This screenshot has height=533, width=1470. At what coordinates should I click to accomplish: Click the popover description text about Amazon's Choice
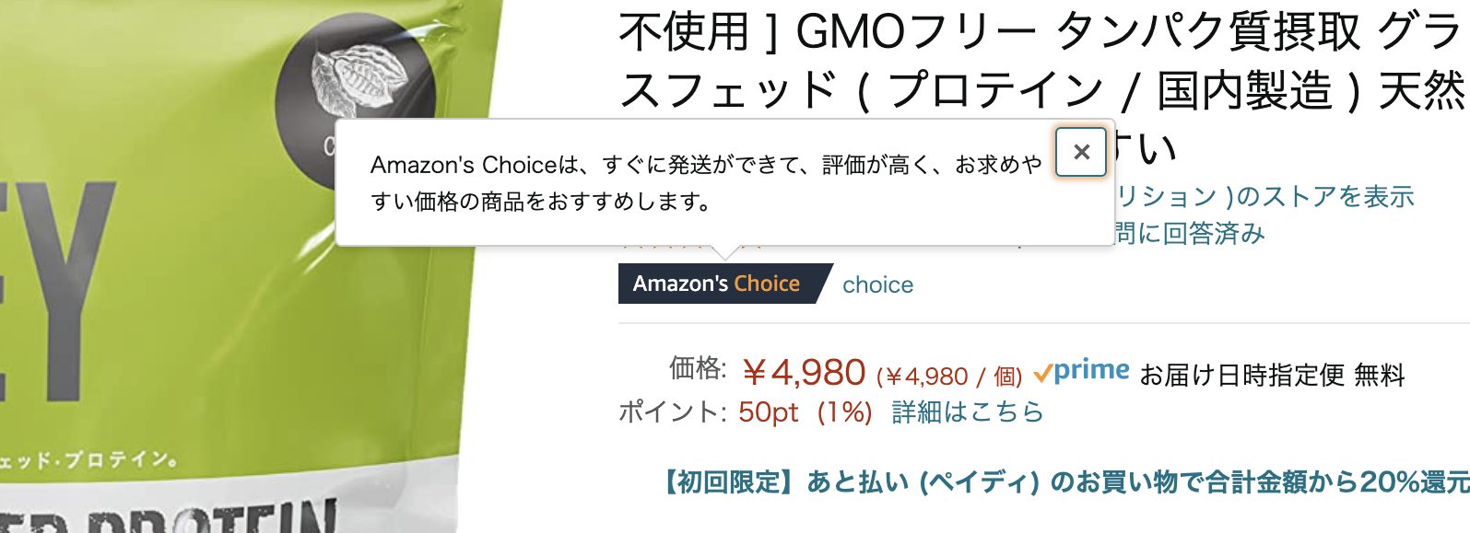coord(706,182)
